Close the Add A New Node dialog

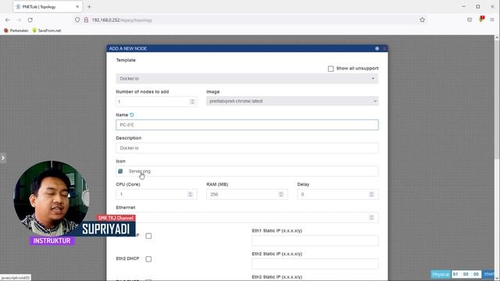pos(385,48)
